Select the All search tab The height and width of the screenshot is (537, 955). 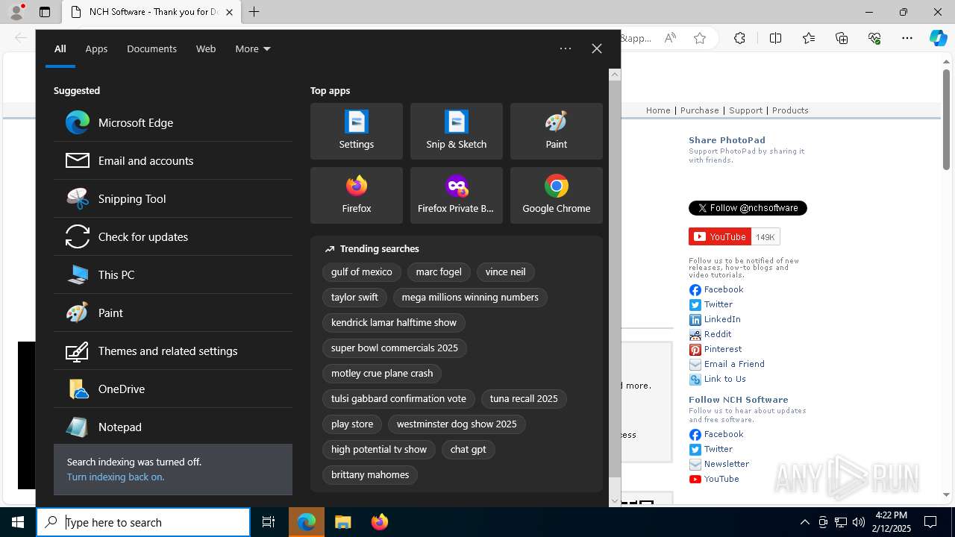coord(60,48)
